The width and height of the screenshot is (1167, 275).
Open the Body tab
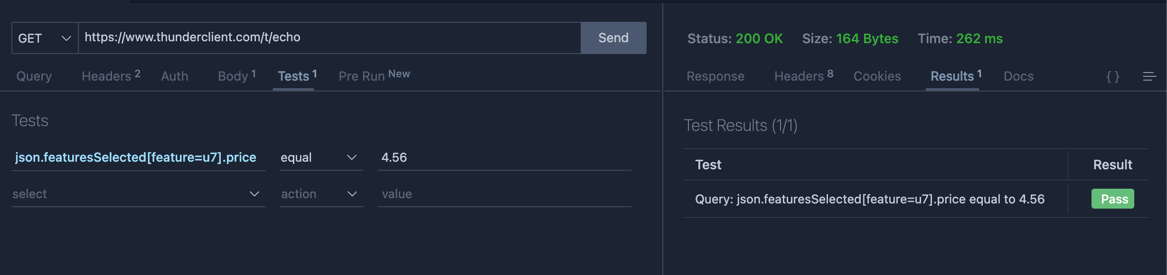[237, 76]
